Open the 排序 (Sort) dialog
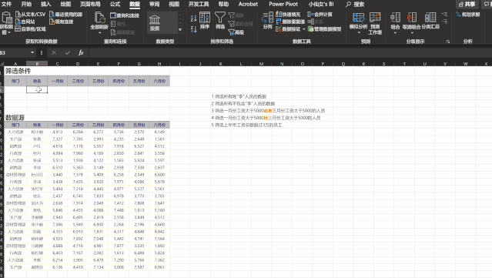This screenshot has width=492, height=278. (205, 21)
